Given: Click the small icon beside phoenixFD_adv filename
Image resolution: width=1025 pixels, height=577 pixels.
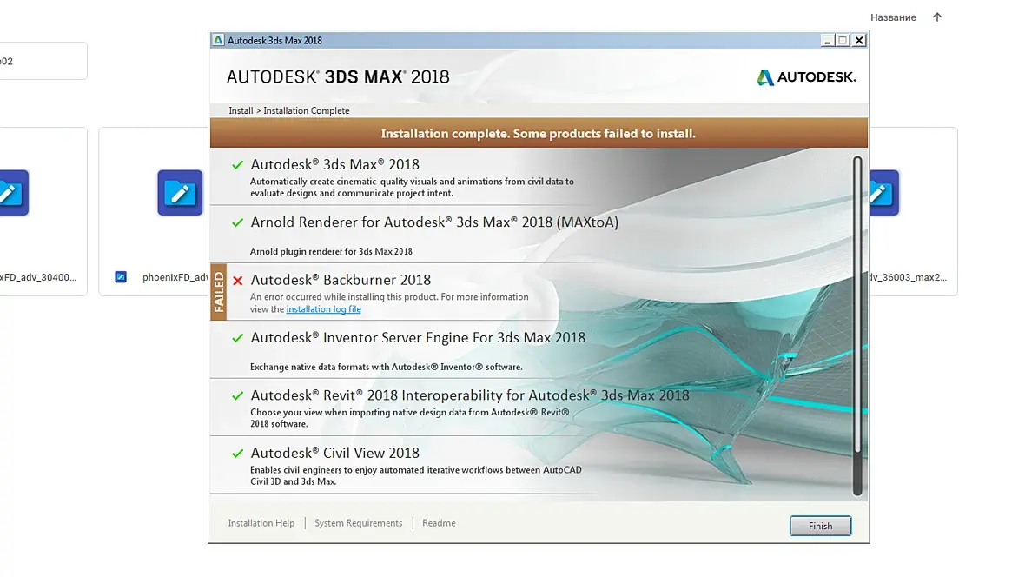Looking at the screenshot, I should 121,276.
